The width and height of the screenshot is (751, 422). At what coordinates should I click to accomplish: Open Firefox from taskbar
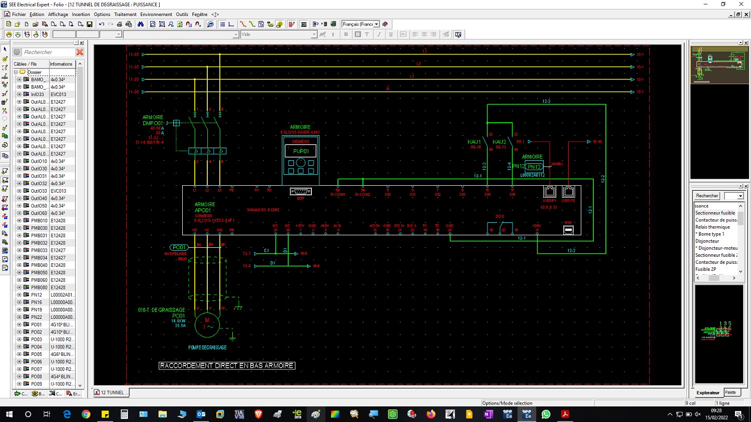pos(431,414)
